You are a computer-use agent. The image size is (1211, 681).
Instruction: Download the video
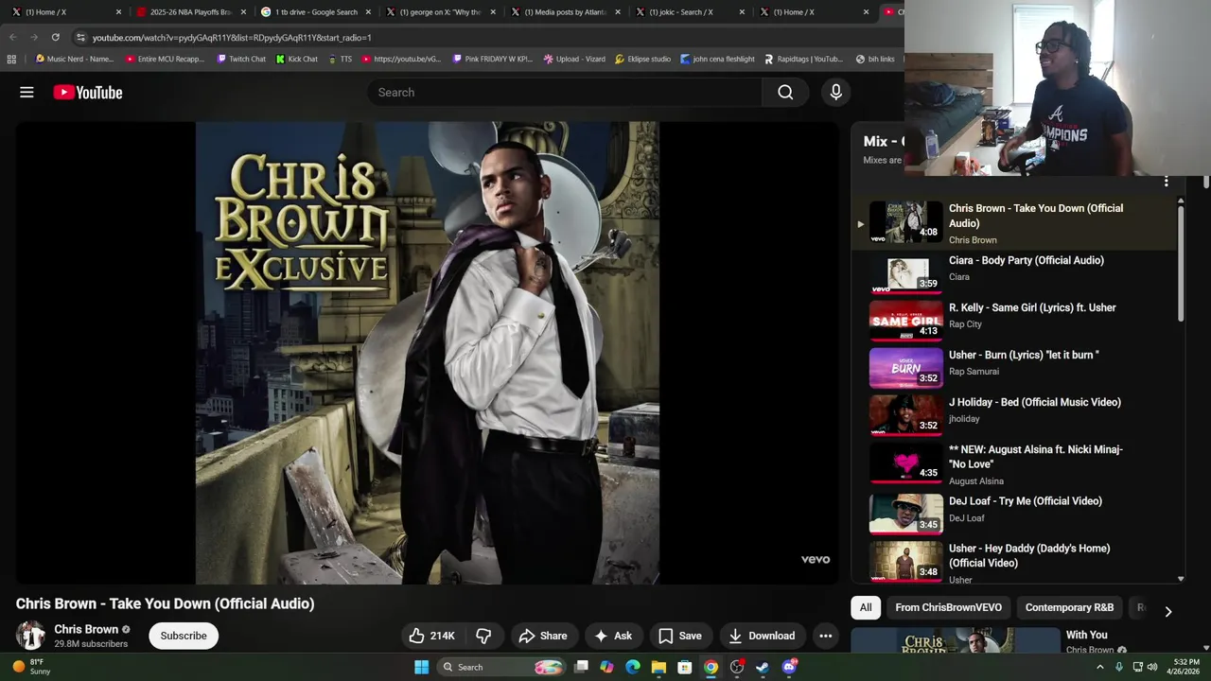(x=762, y=636)
